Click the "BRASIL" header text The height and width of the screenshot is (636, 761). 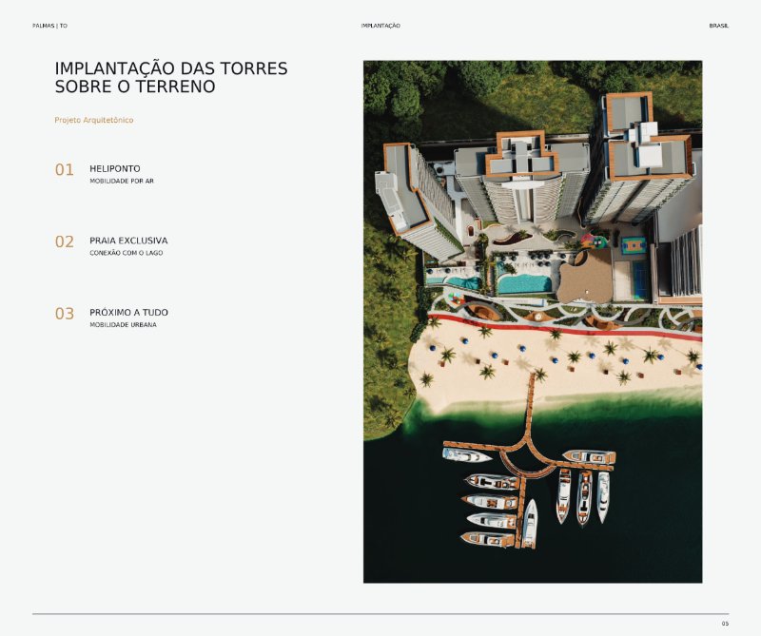719,26
